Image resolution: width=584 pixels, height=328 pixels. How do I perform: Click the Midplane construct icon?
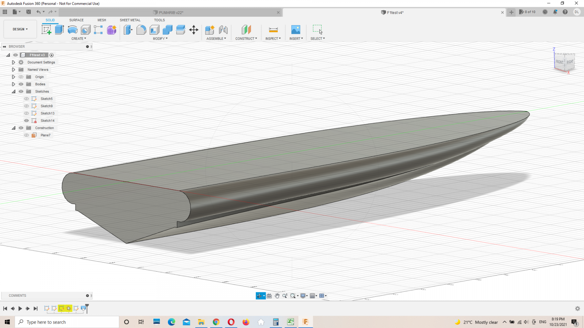pos(246,30)
